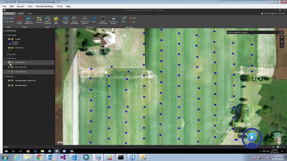This screenshot has width=287, height=161.
Task: Collapse the Project Data group
Action: pyautogui.click(x=4, y=35)
